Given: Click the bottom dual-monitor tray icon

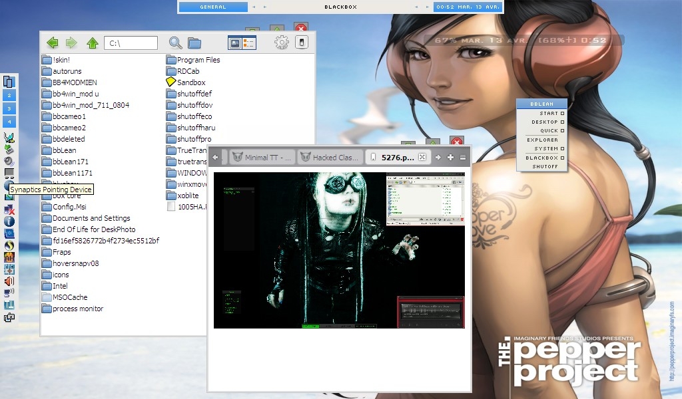Looking at the screenshot, I should [9, 317].
